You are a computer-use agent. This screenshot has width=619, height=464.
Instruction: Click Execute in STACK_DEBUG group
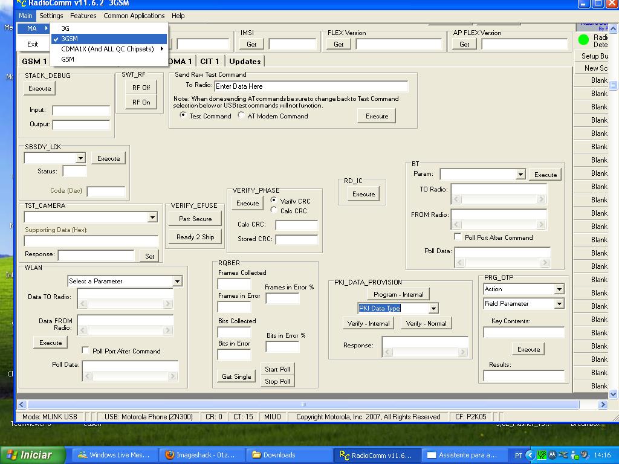coord(39,88)
